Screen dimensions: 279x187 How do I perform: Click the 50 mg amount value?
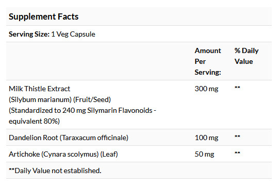tap(204, 154)
